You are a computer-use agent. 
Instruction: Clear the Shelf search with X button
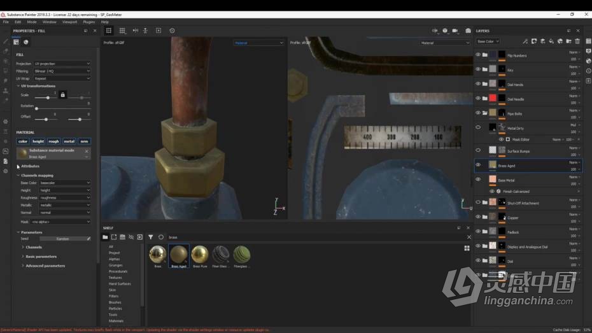point(469,237)
